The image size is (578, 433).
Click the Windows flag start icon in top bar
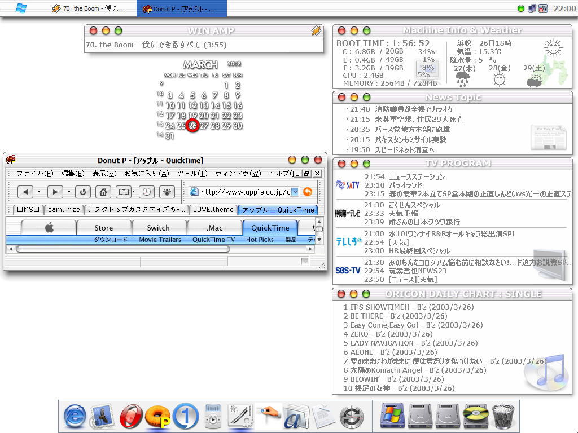21,8
